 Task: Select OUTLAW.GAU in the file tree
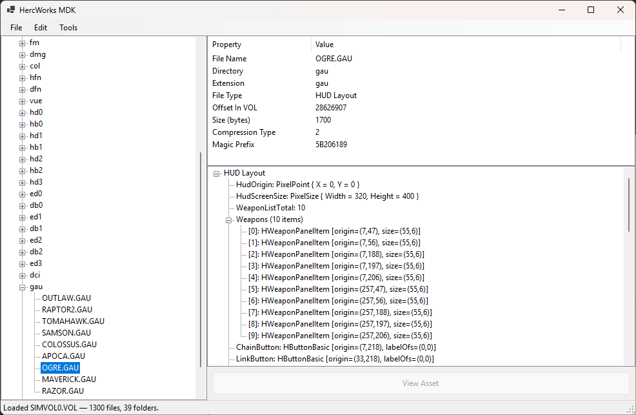tap(66, 298)
